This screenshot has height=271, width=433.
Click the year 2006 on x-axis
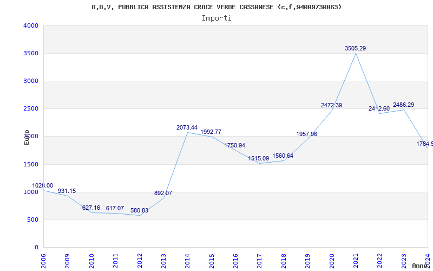coord(43,261)
